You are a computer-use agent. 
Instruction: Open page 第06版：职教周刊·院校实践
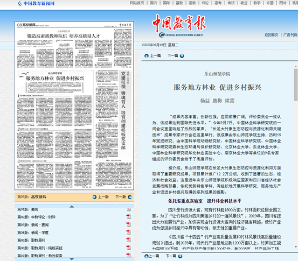pyautogui.click(x=40, y=248)
